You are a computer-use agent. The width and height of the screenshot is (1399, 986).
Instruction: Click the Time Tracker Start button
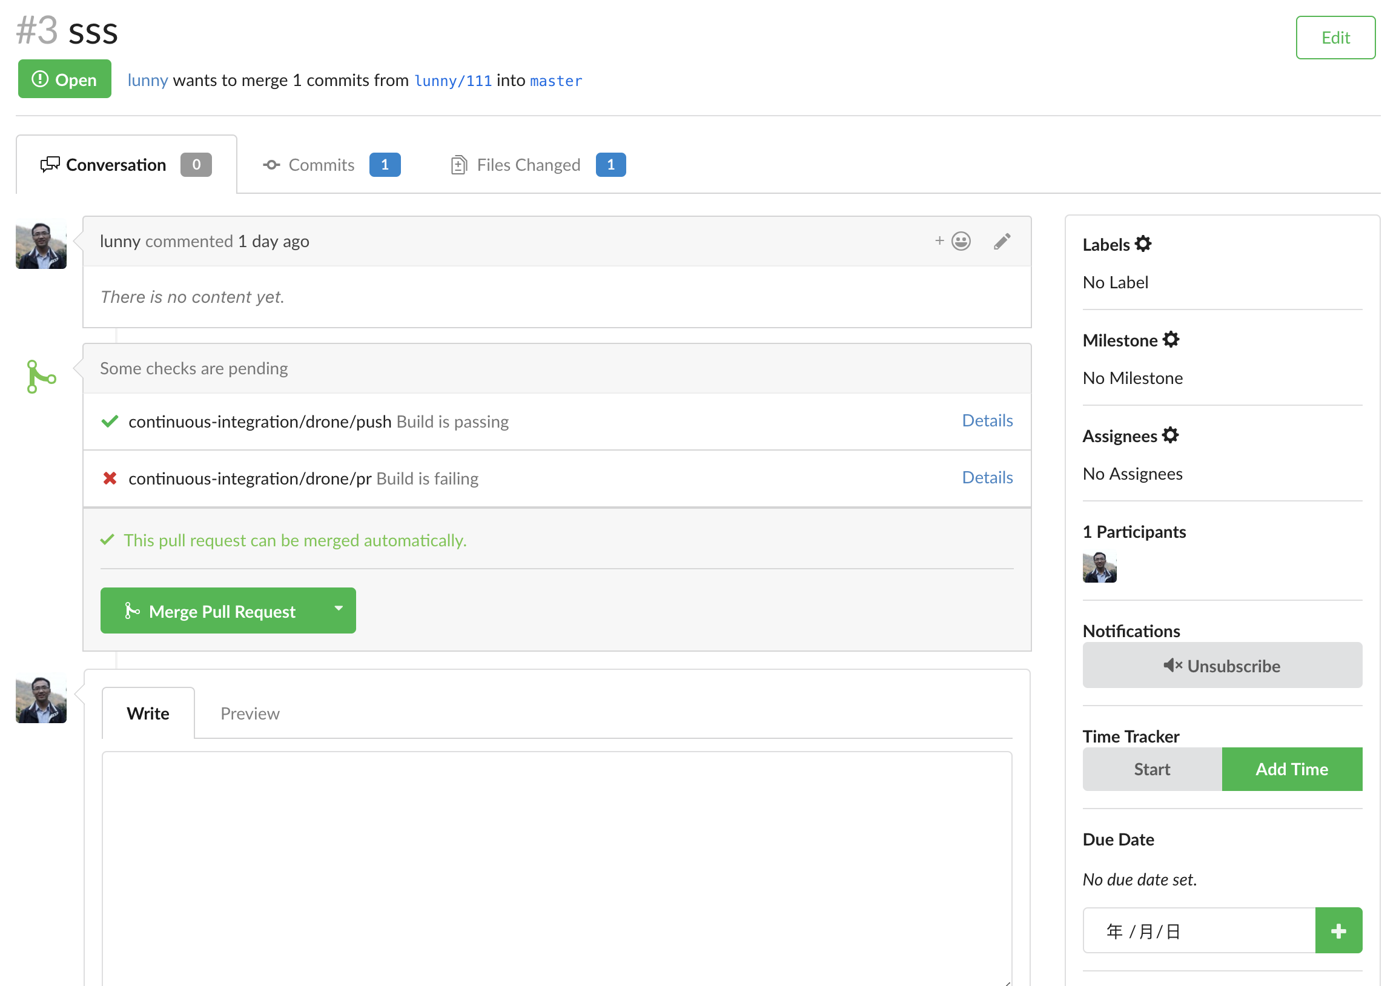click(x=1151, y=769)
